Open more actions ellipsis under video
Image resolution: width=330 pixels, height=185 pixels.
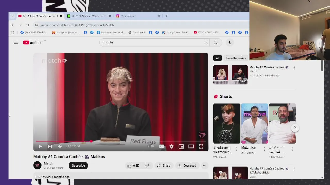[x=205, y=165]
